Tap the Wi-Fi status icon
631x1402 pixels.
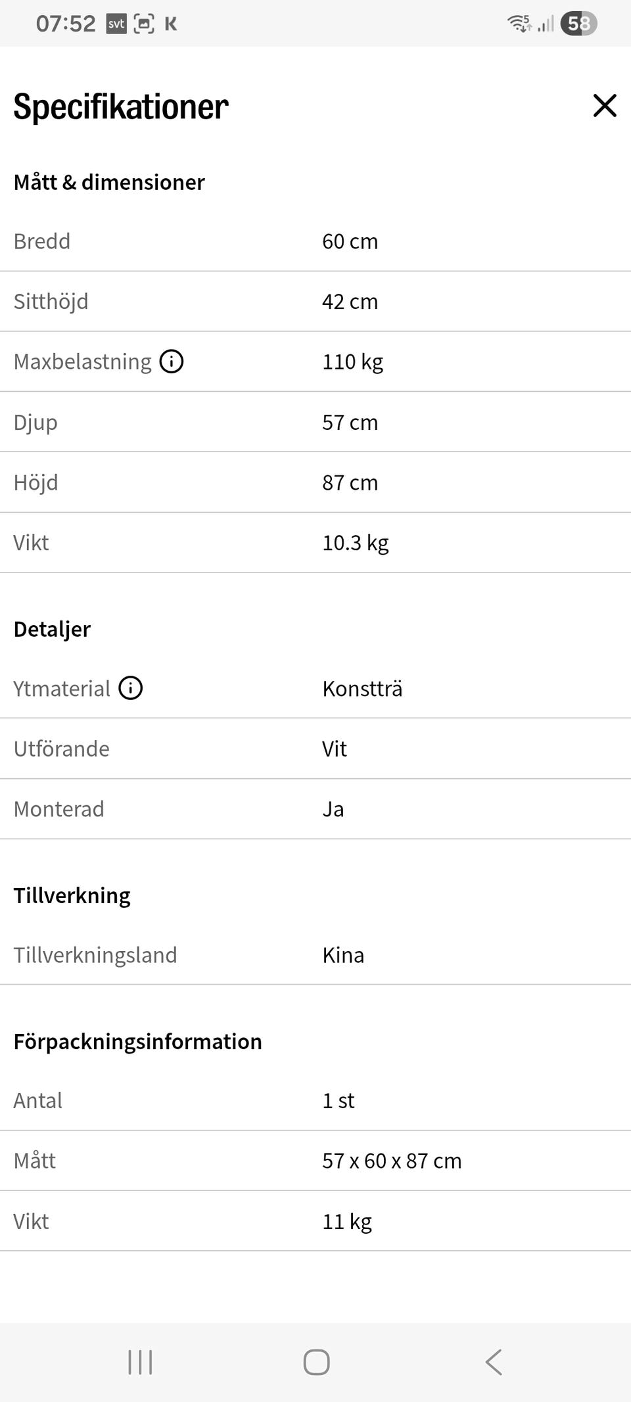519,24
